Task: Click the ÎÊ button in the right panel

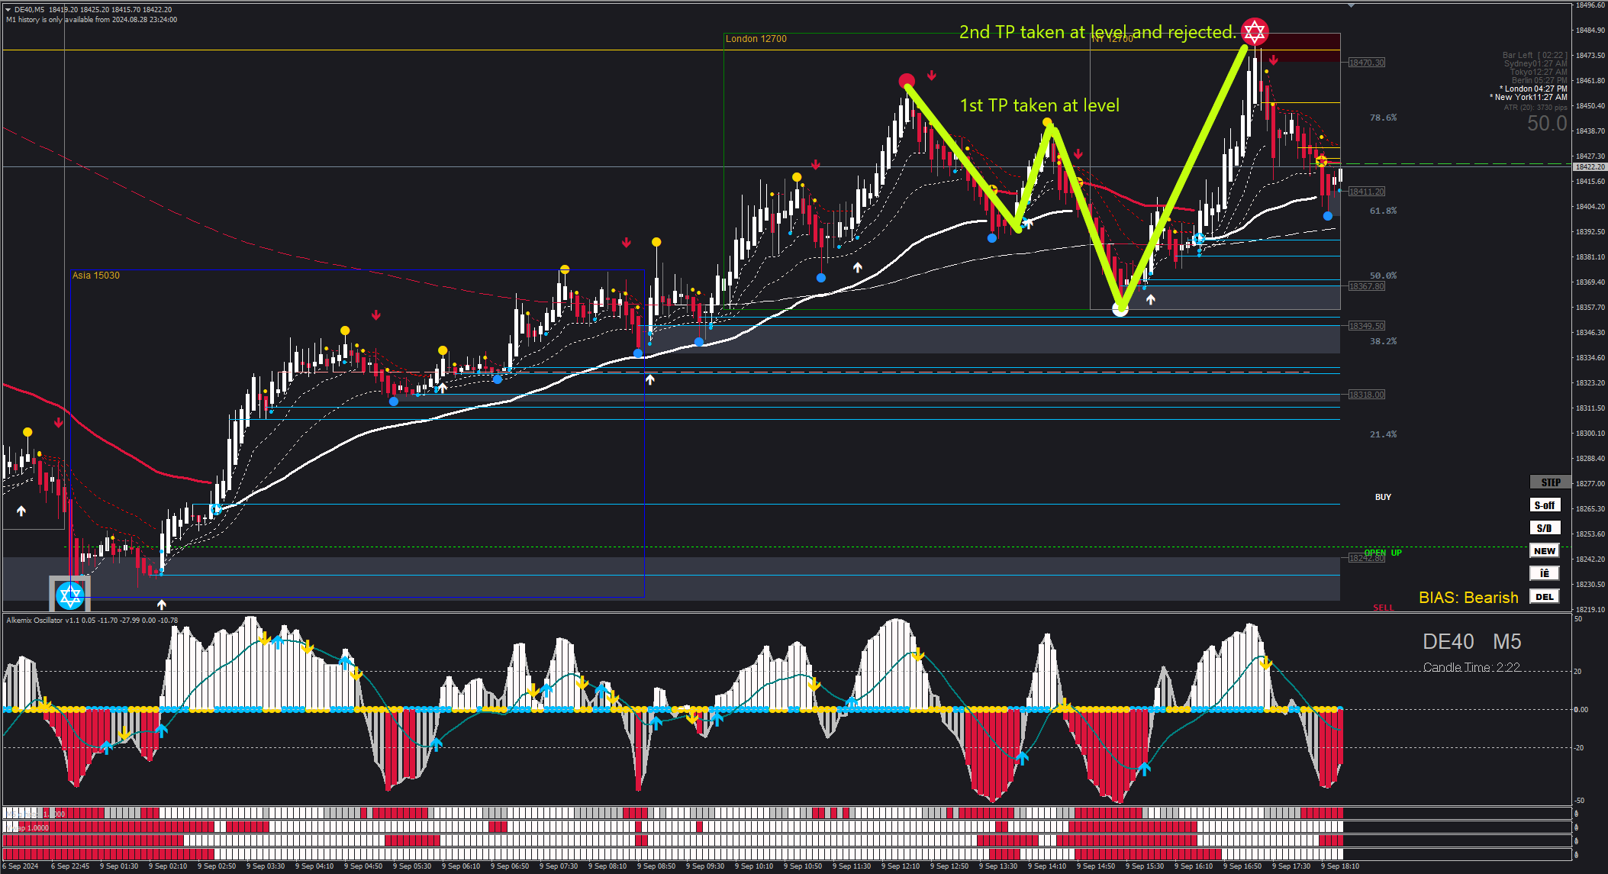Action: click(x=1544, y=573)
